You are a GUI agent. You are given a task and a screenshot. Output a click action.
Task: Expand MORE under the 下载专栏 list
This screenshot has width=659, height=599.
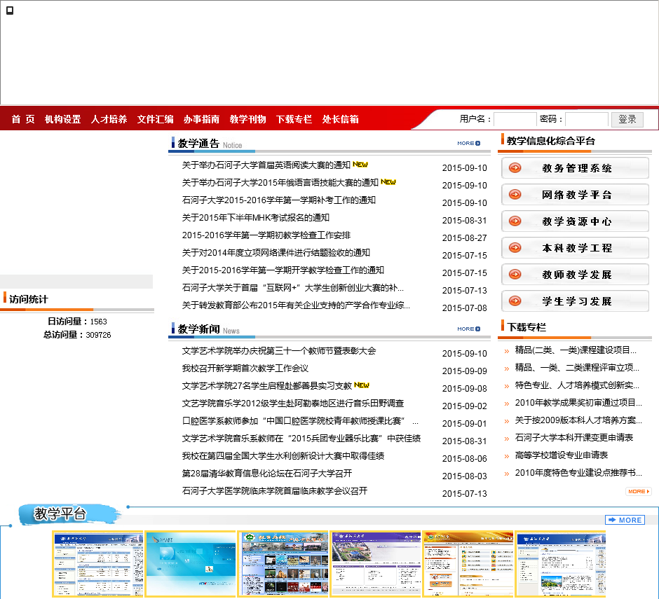(x=638, y=492)
